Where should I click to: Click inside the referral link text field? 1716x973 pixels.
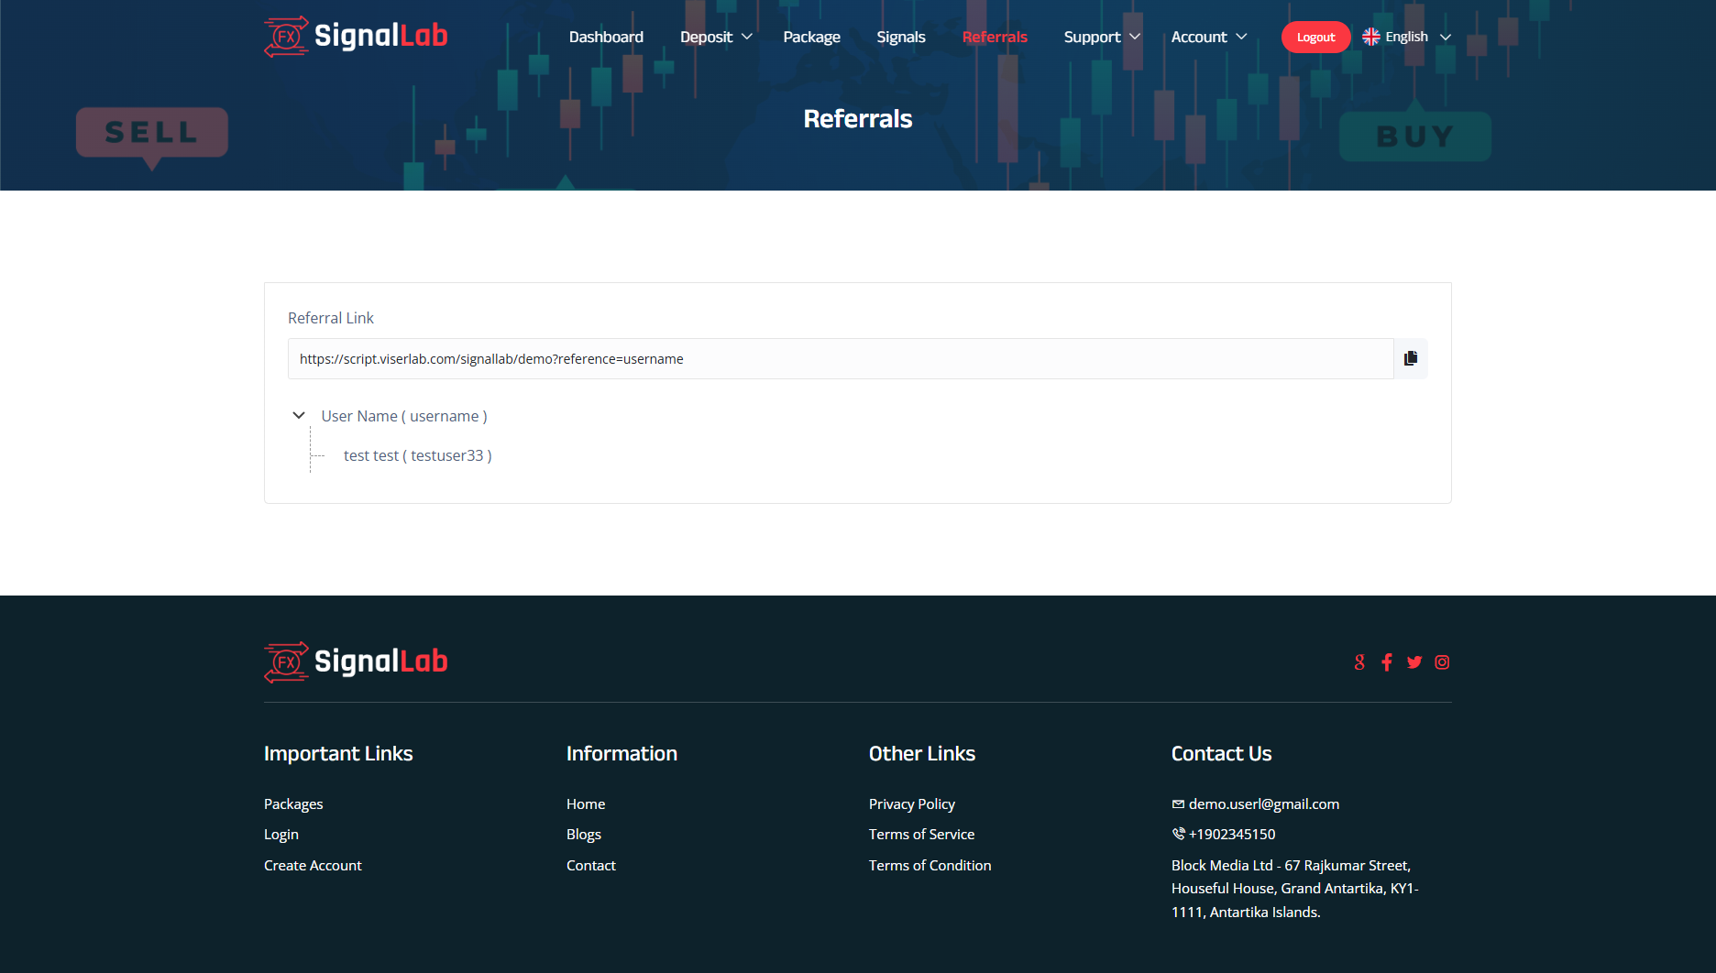coord(825,358)
